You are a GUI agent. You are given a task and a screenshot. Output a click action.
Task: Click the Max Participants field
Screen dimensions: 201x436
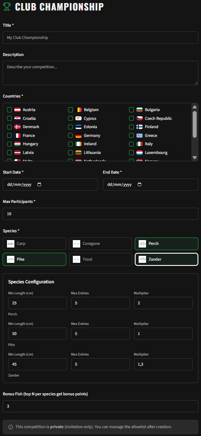(100, 214)
